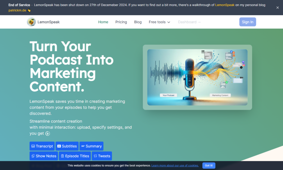Select the Show Notes feature button

44,156
